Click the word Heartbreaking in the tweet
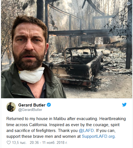The width and height of the screenshot is (133, 148). click(113, 119)
